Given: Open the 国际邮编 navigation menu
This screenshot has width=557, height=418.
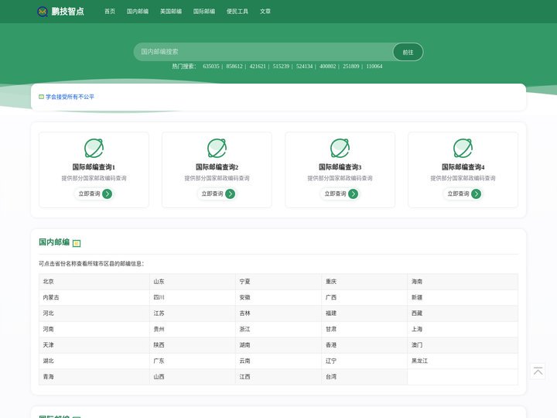Looking at the screenshot, I should [204, 12].
